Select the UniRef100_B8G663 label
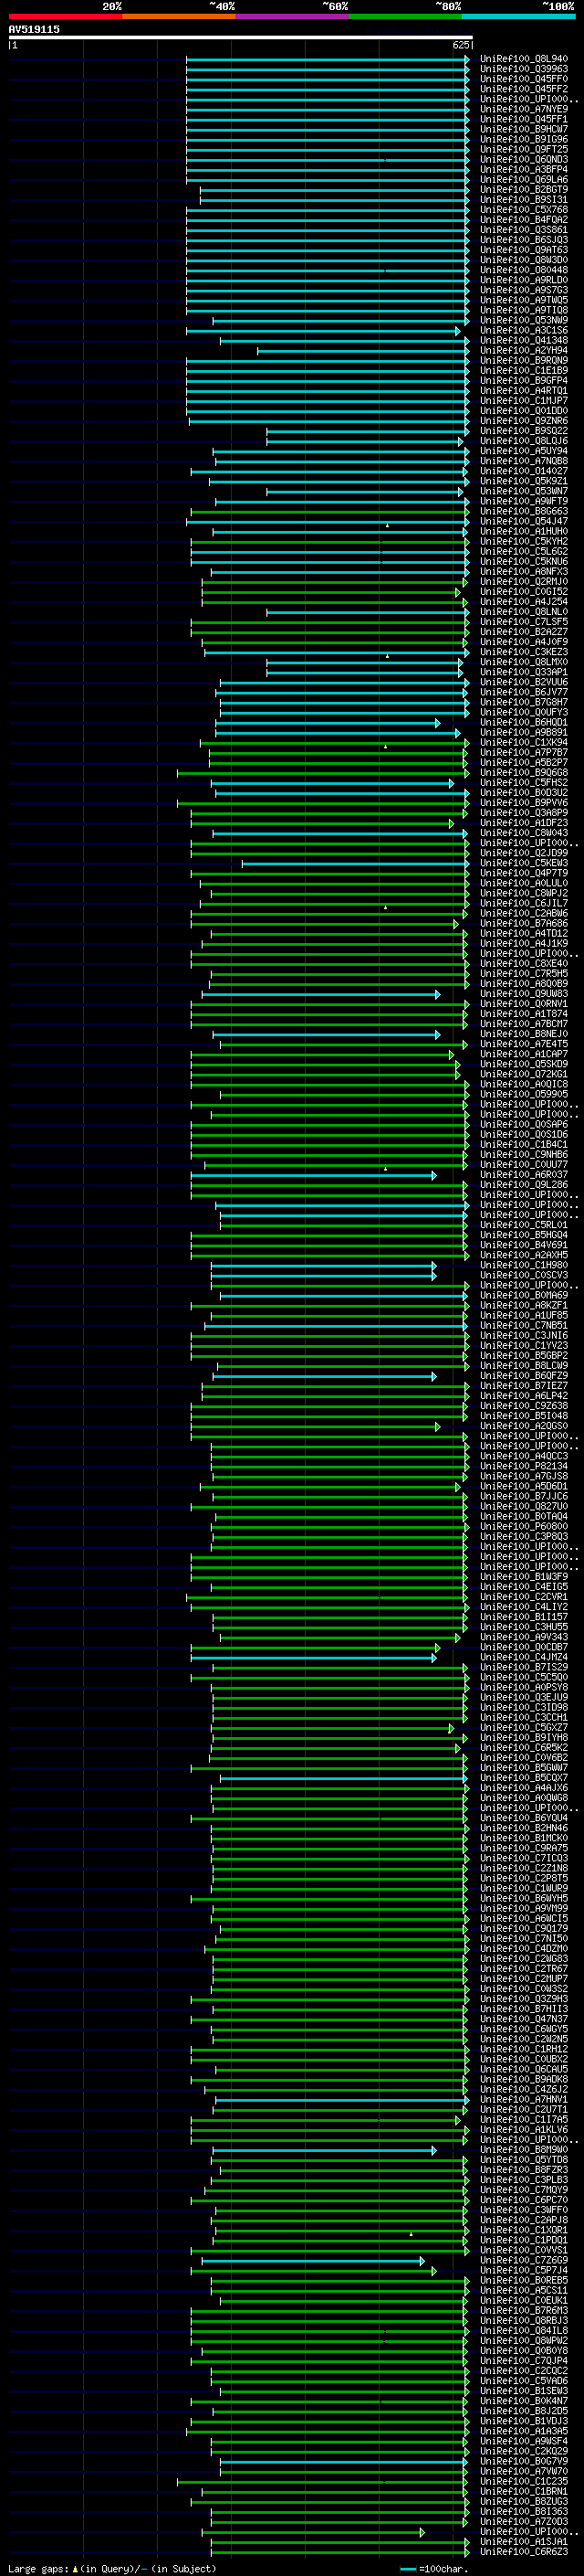This screenshot has height=2576, width=584. click(524, 512)
